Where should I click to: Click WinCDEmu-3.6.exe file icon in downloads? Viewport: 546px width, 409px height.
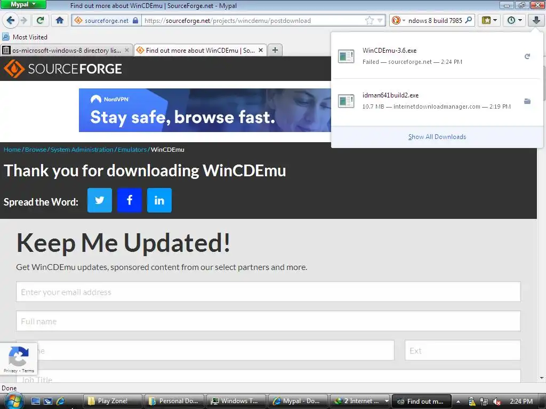point(346,56)
